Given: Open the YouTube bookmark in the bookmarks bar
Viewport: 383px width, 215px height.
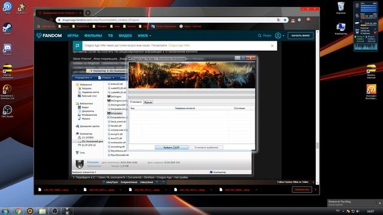Looking at the screenshot, I should 190,26.
